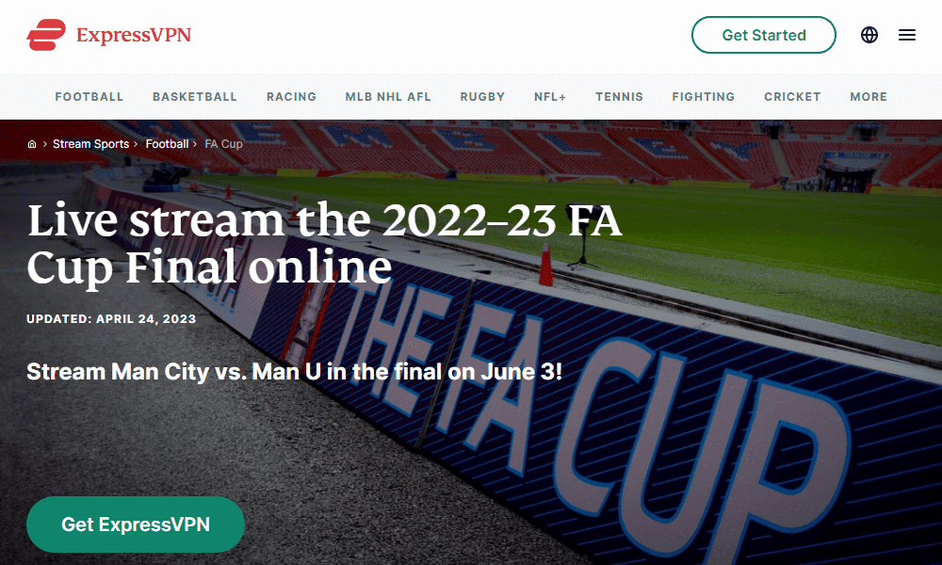
Task: Select Racing in the sports navigation
Action: point(291,97)
